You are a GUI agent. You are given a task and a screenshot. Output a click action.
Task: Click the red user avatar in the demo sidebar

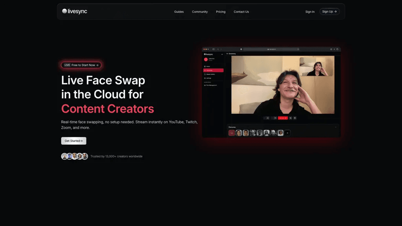(206, 60)
